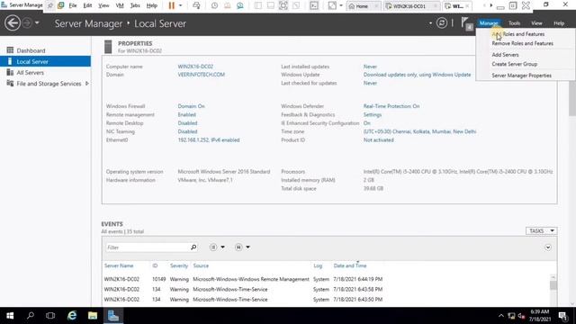Toggle the VMware library sidebar icon
This screenshot has width=576, height=324.
[x=258, y=5]
